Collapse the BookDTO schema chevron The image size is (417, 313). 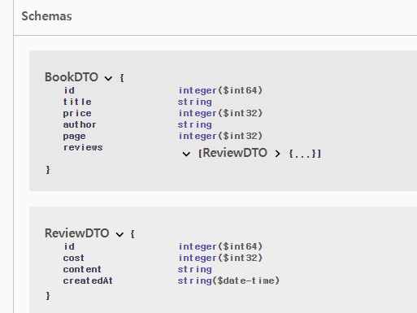point(108,78)
